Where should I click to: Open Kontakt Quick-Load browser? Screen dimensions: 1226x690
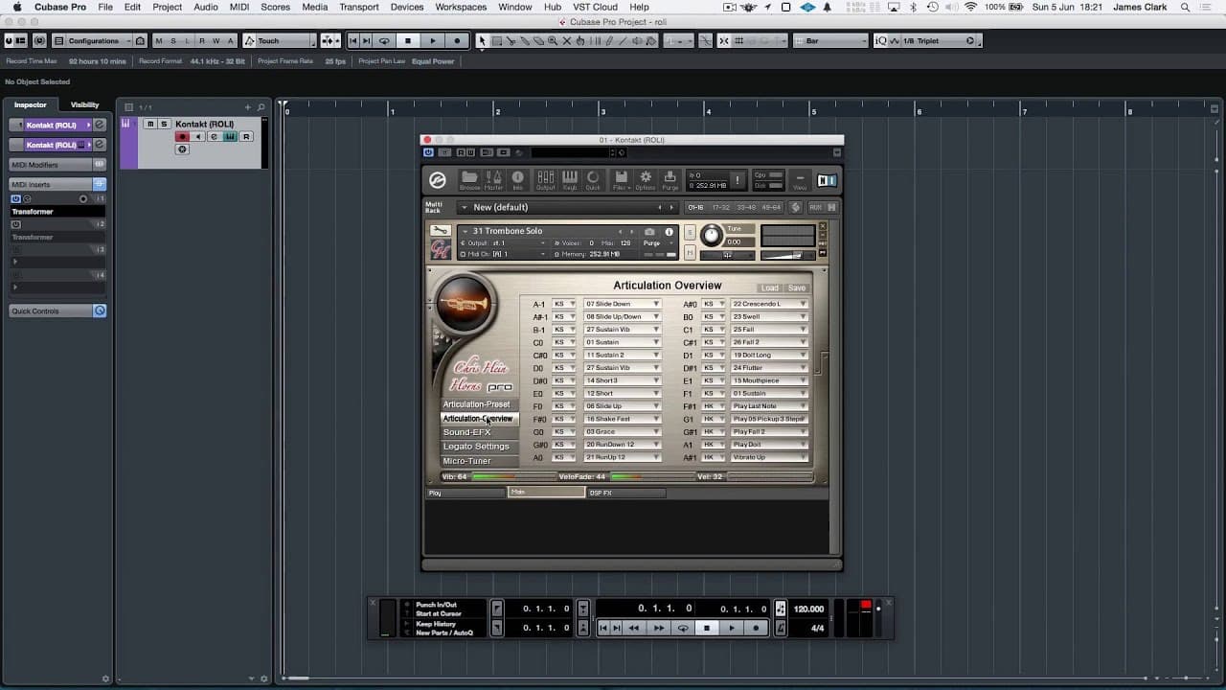[593, 179]
